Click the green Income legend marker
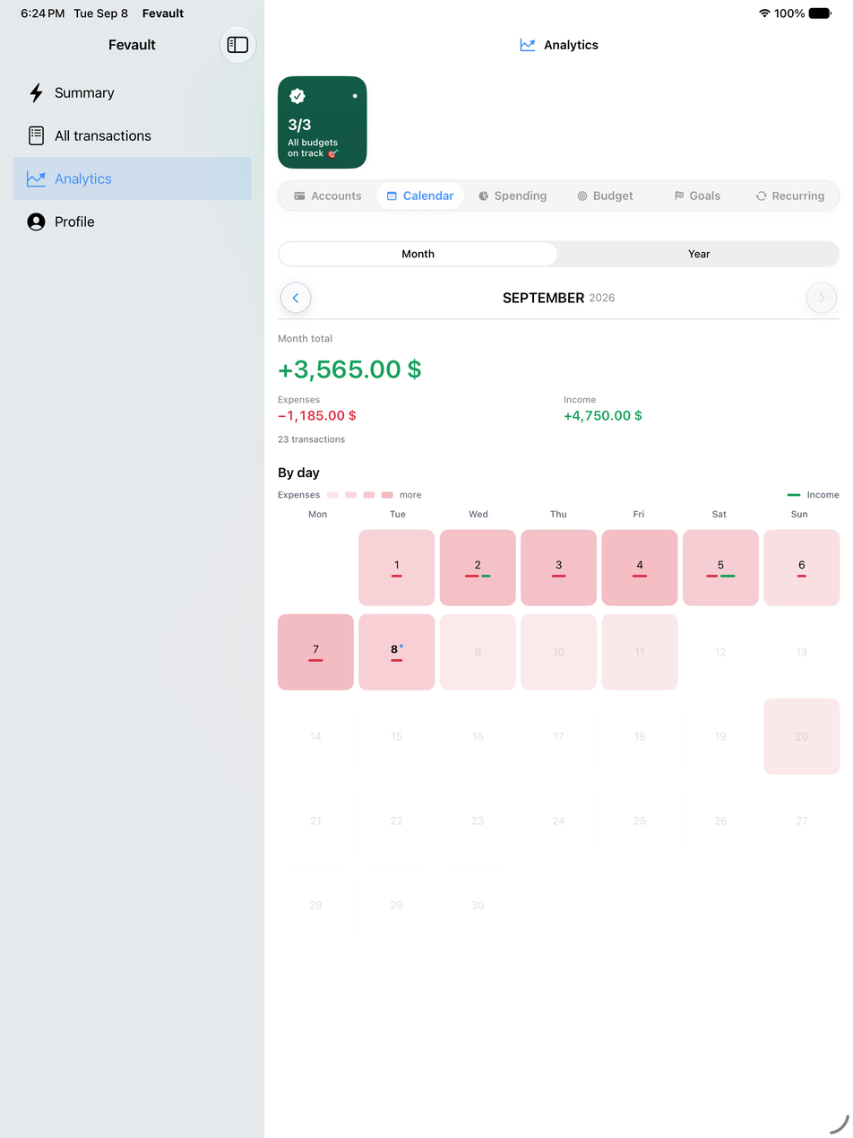The width and height of the screenshot is (853, 1138). 794,495
